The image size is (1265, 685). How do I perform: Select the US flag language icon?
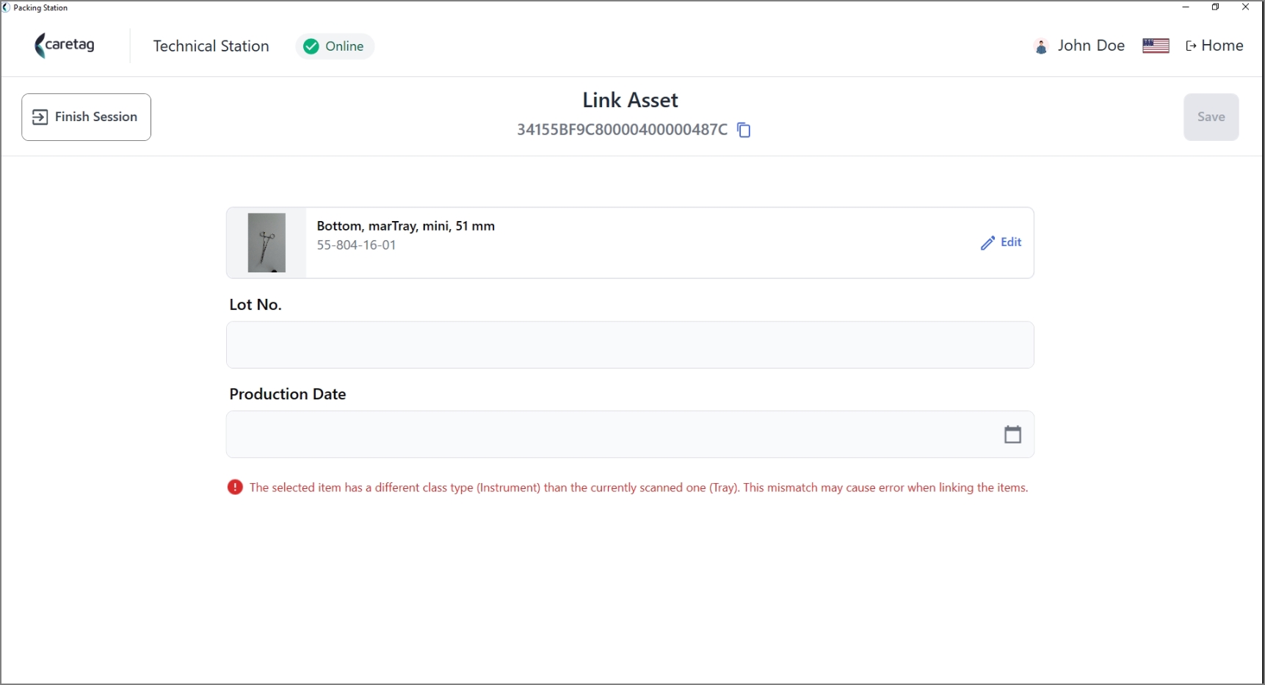[x=1156, y=46]
